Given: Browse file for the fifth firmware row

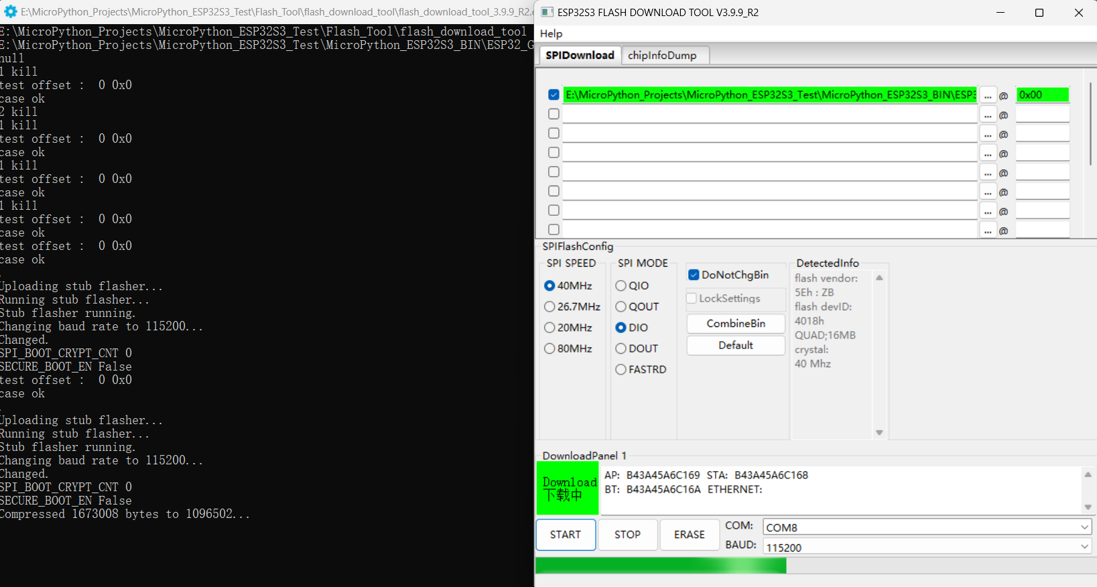Looking at the screenshot, I should [988, 172].
